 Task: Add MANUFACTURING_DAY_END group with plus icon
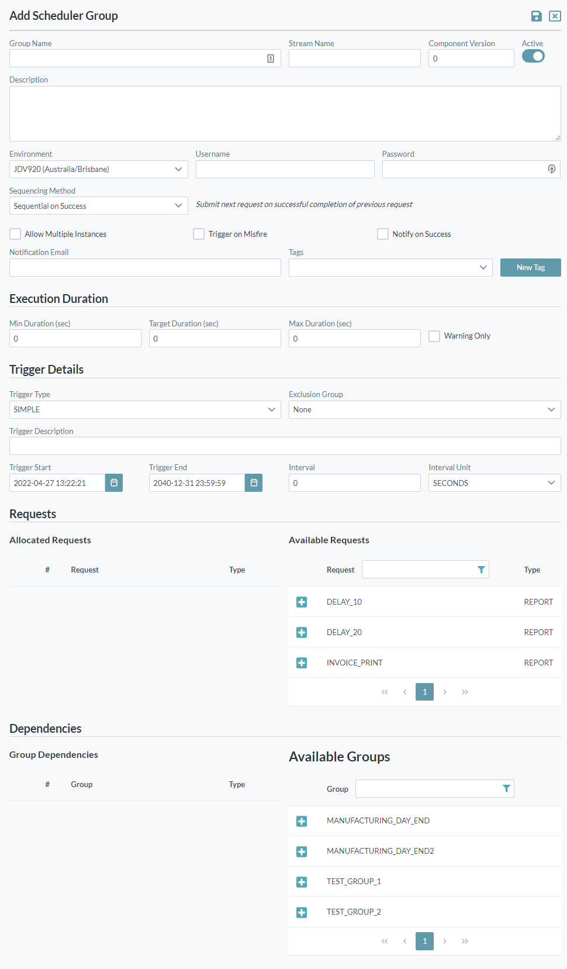click(x=302, y=821)
